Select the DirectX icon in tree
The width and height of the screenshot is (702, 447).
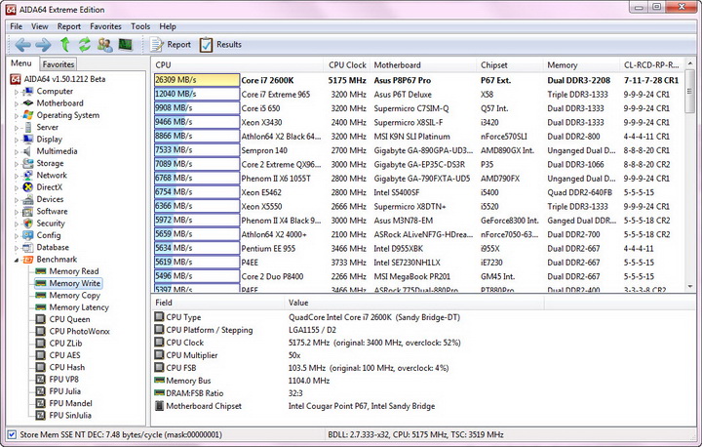[27, 187]
